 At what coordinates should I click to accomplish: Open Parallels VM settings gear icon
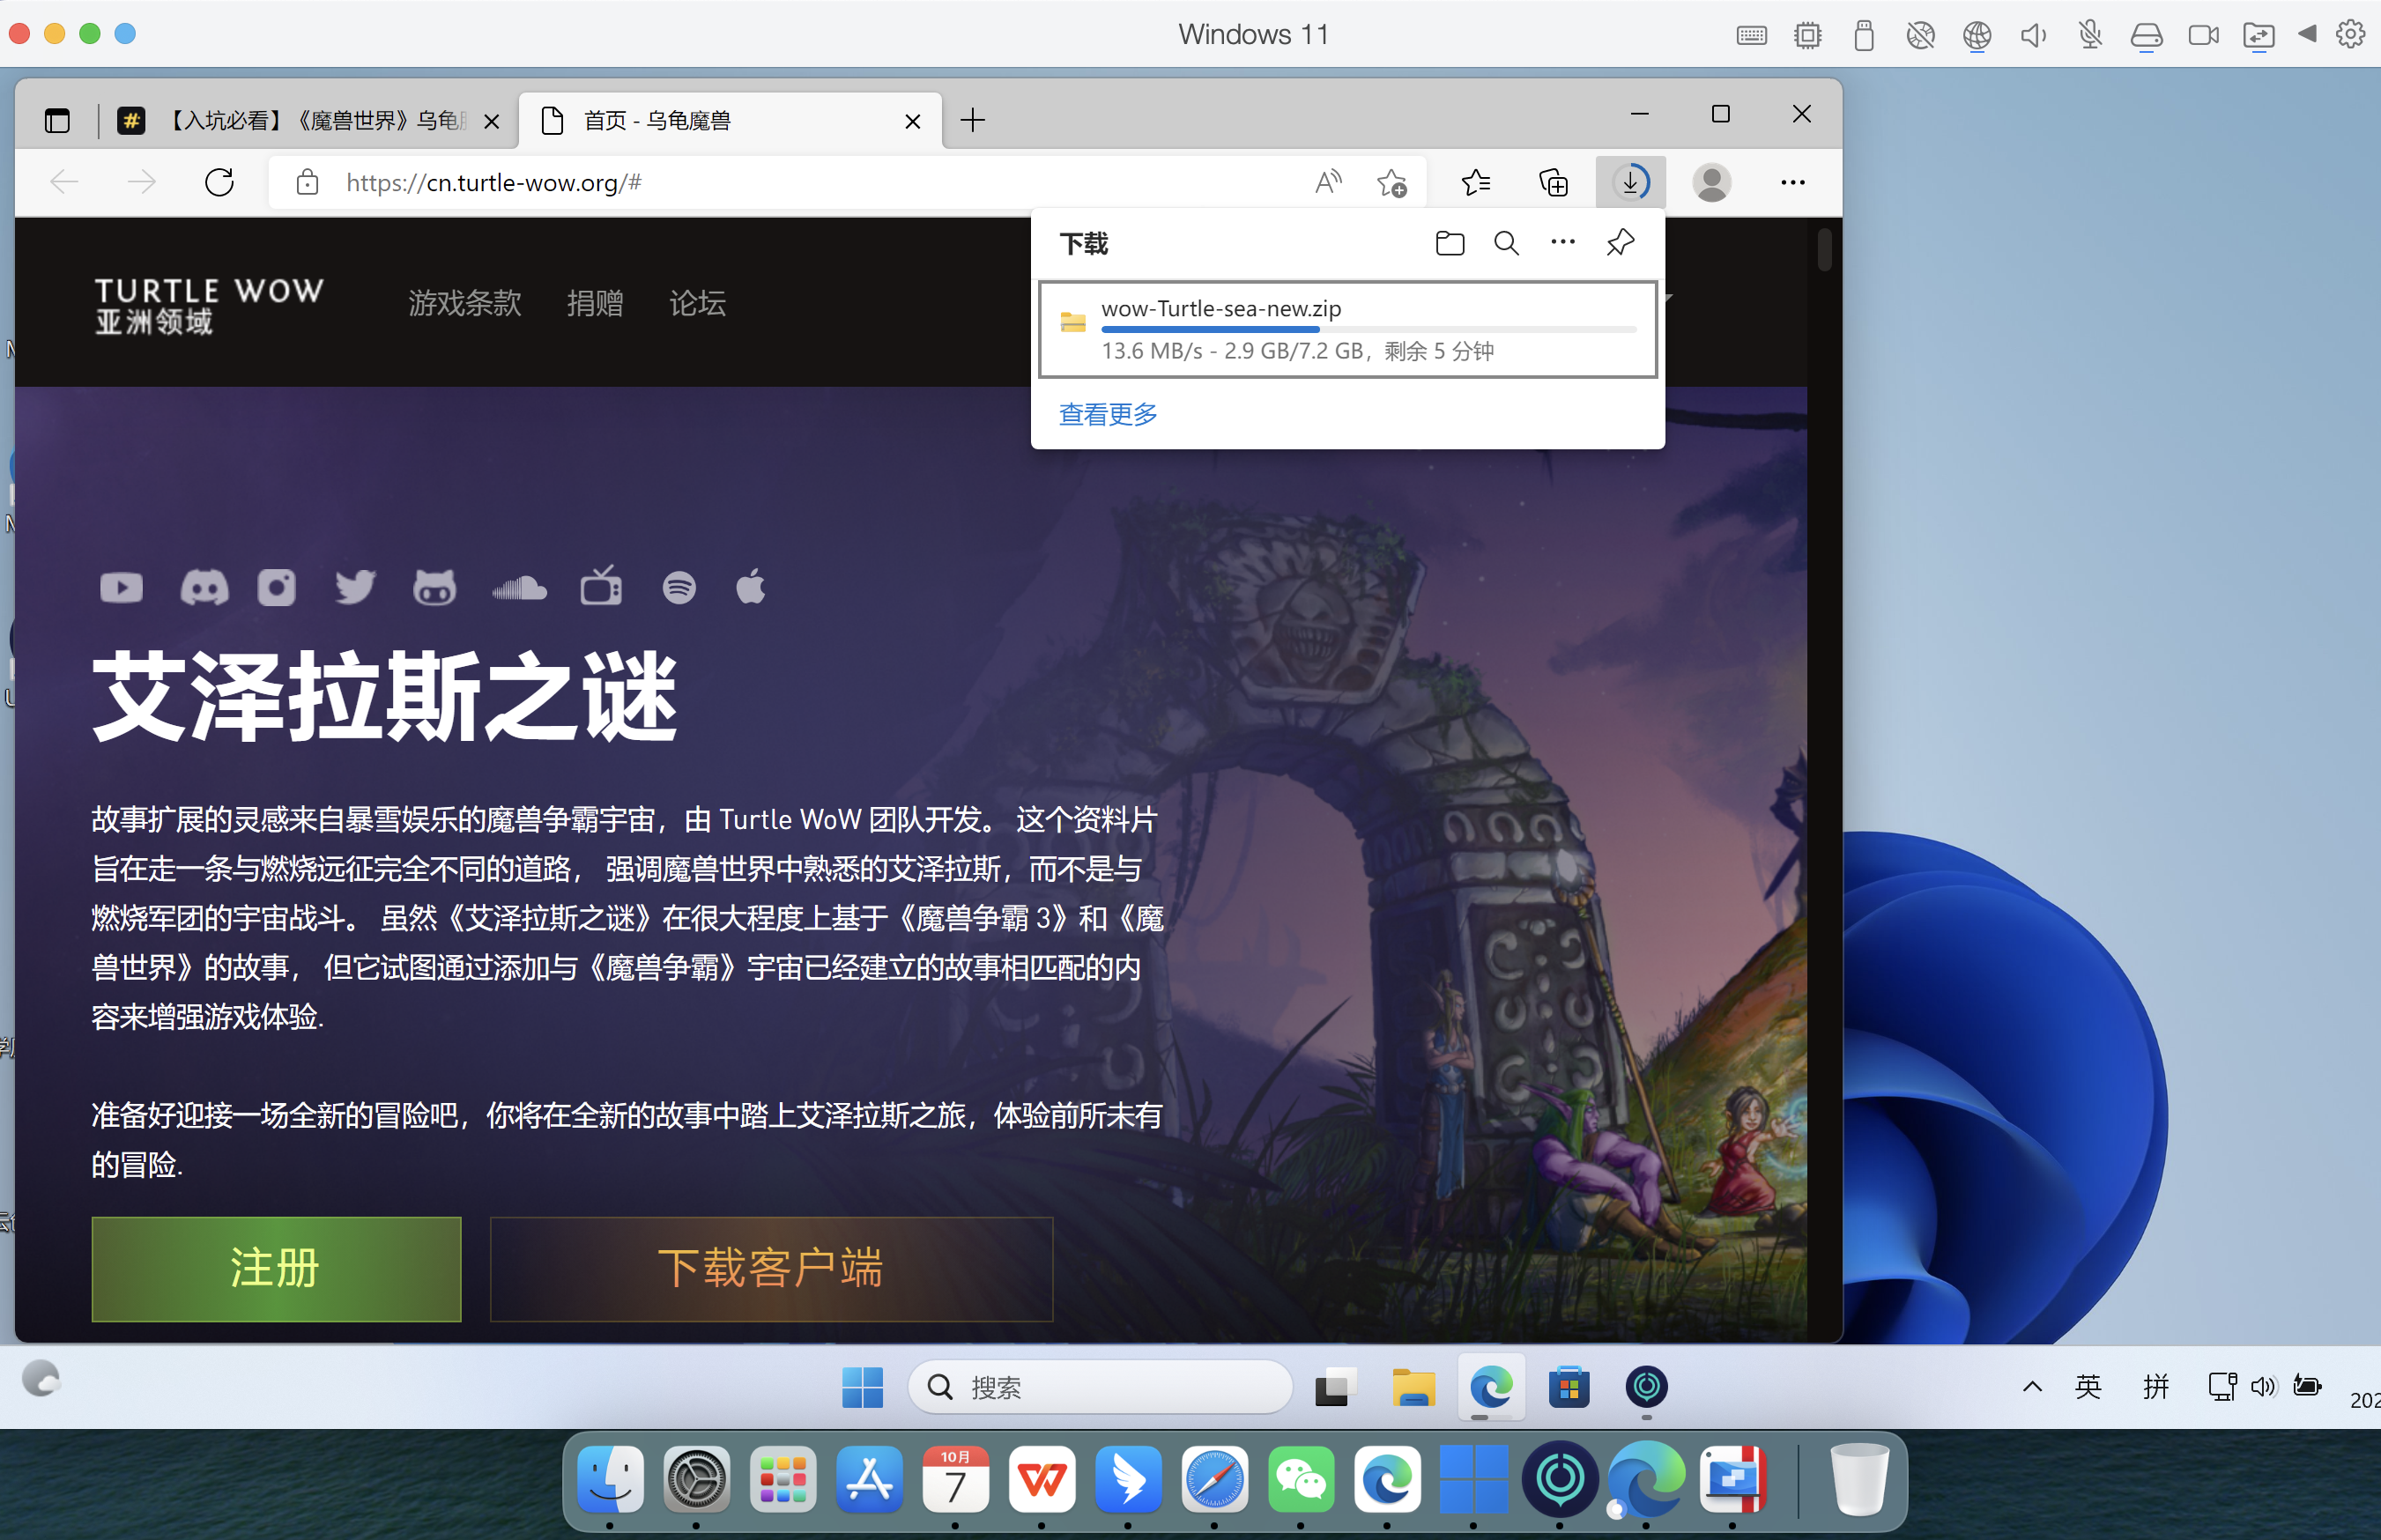[2350, 34]
